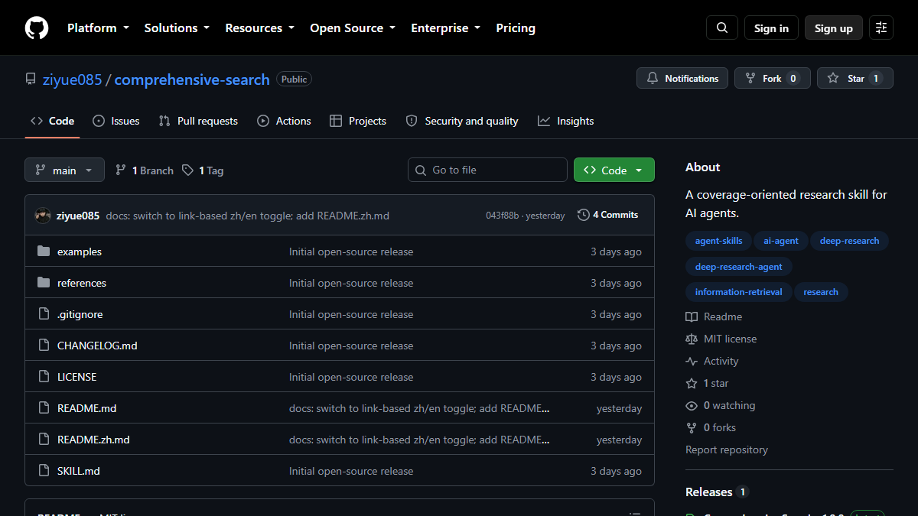This screenshot has height=516, width=918.
Task: Expand the Platform menu
Action: tap(98, 28)
